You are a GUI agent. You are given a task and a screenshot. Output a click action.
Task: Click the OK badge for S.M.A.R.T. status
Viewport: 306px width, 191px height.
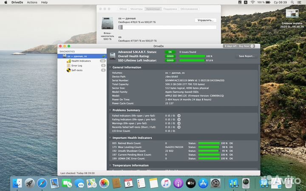170,52
